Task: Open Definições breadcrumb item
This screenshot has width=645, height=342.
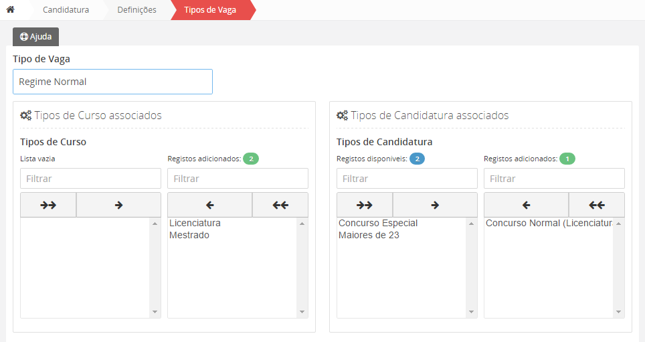Action: point(136,10)
